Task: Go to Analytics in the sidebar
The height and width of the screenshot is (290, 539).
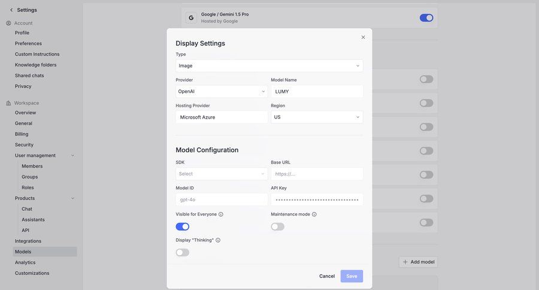Action: click(x=25, y=262)
